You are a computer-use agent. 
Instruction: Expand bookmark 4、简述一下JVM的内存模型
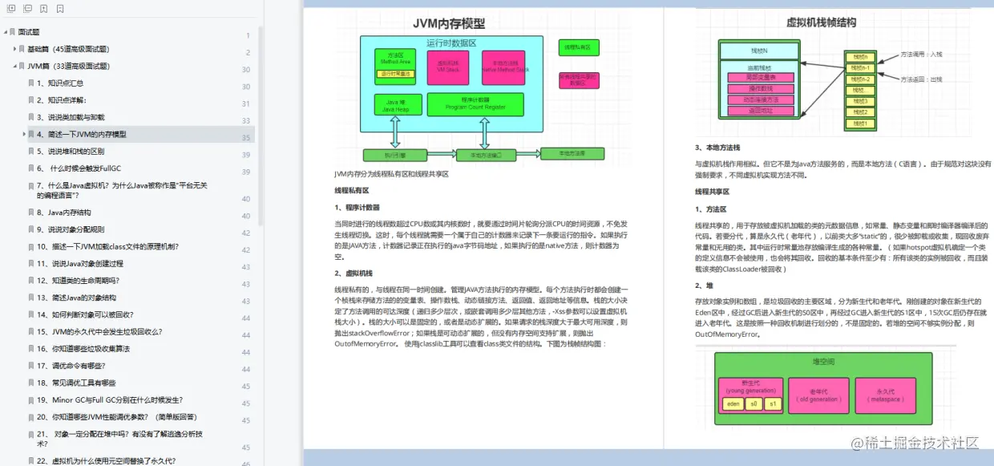(24, 134)
